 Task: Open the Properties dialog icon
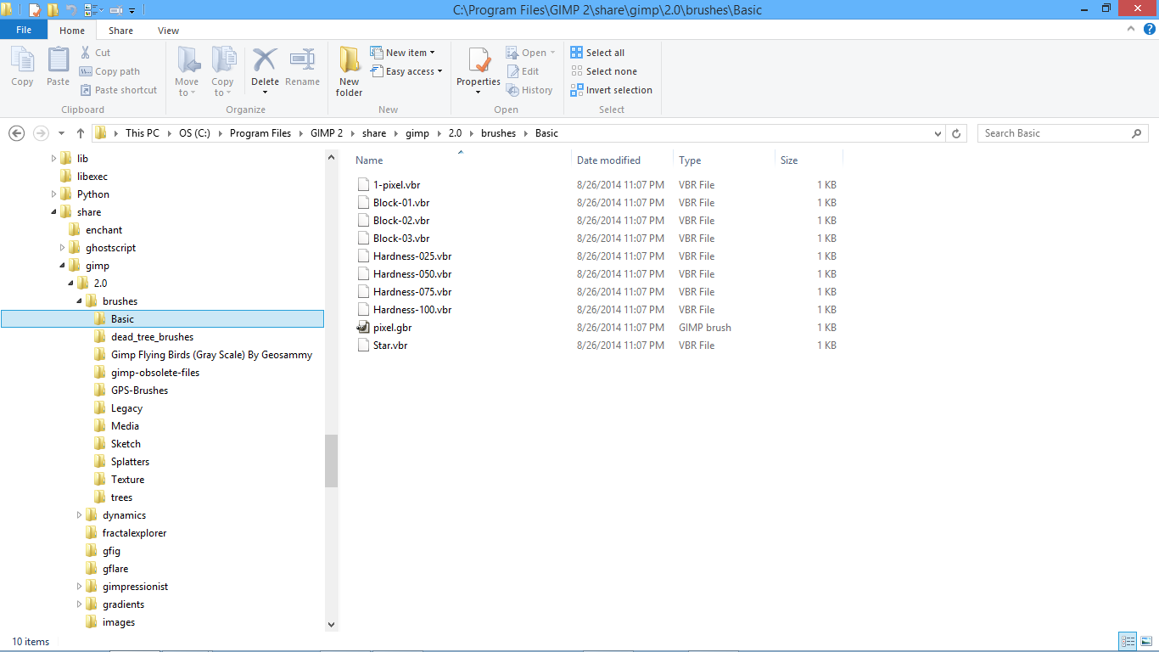(x=479, y=60)
